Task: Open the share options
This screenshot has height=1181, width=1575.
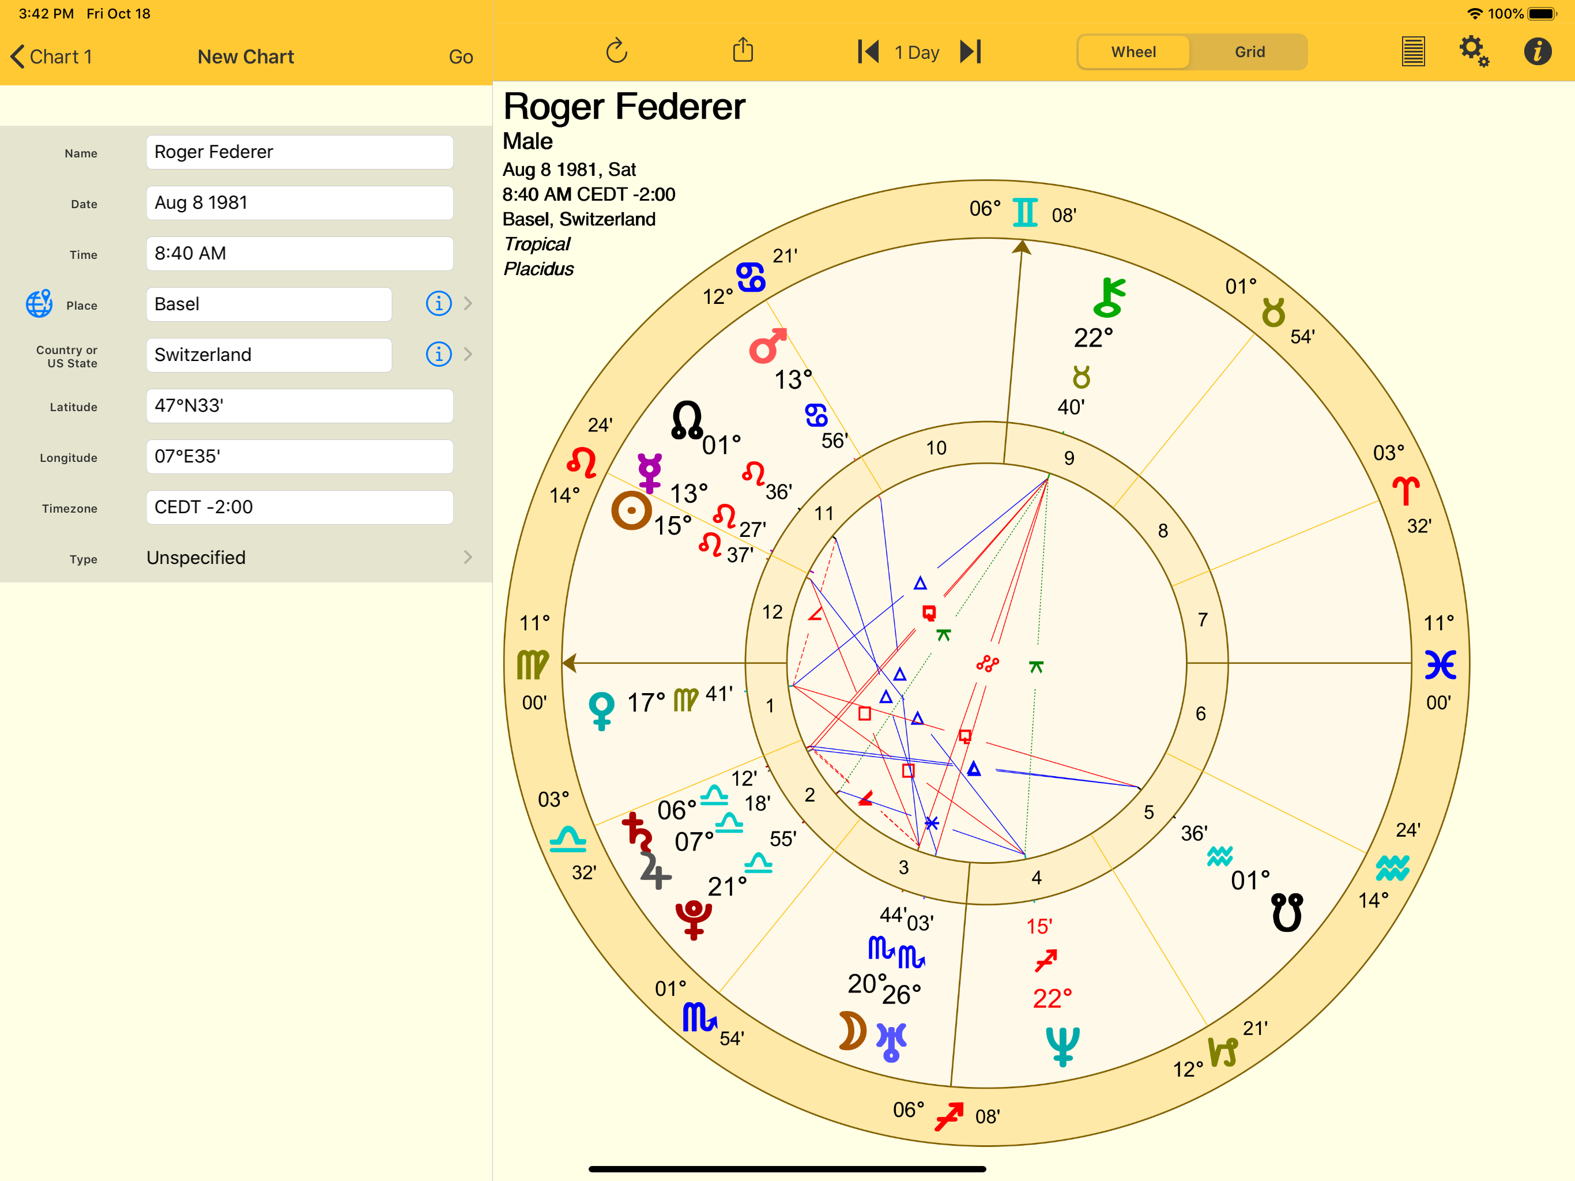Action: 743,51
